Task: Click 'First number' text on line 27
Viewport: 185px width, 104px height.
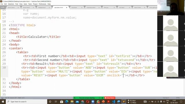Action: point(48,56)
